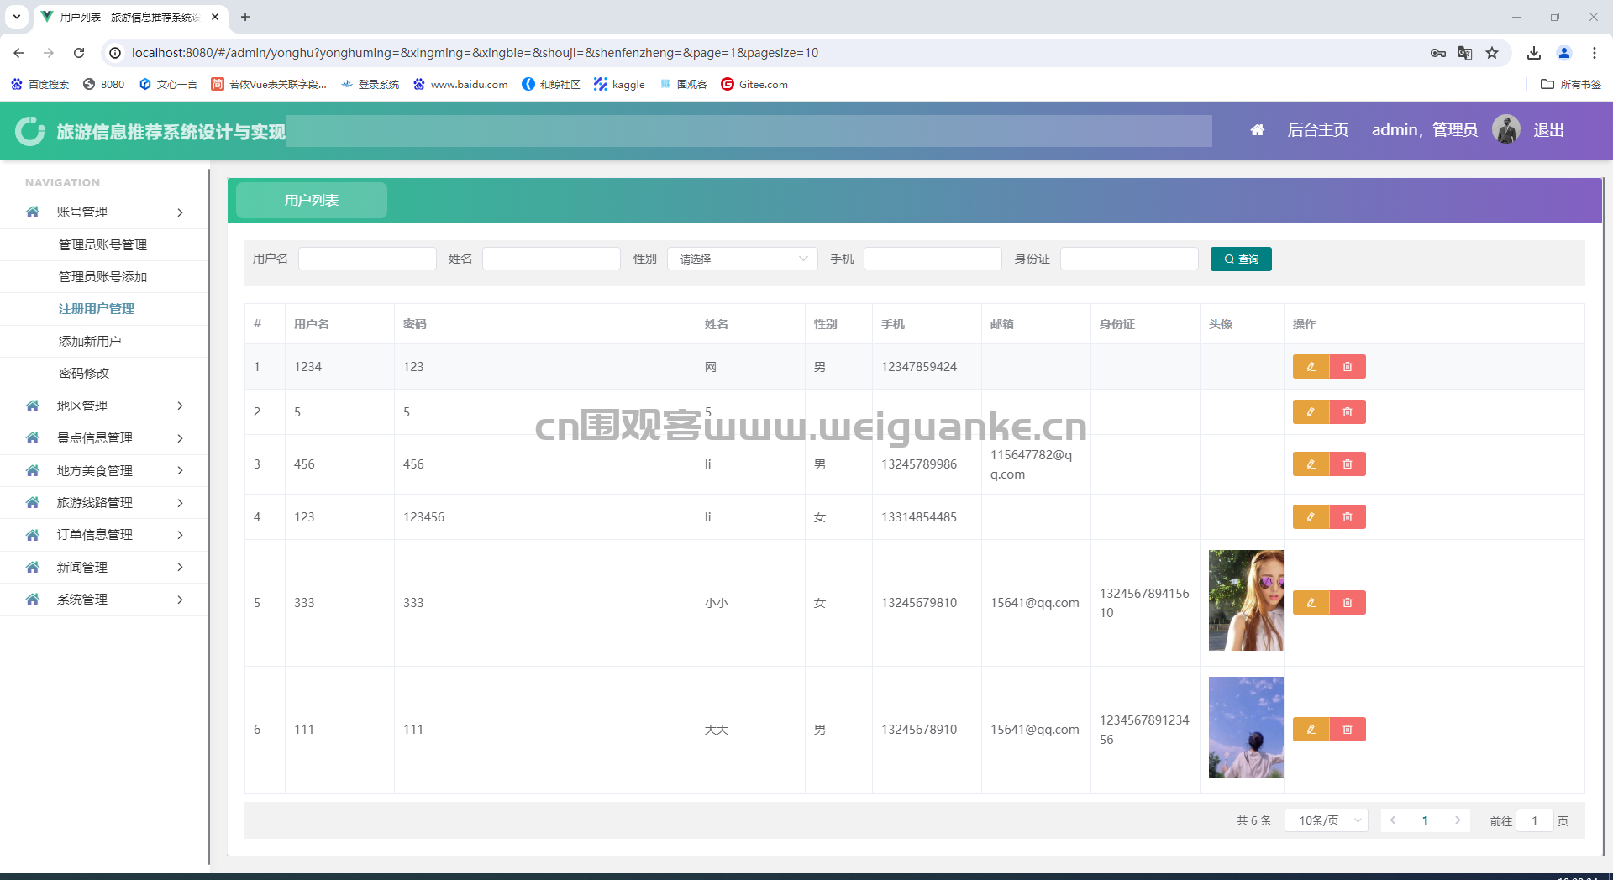The width and height of the screenshot is (1613, 880).
Task: Click the browser address bar URL
Action: [x=475, y=53]
